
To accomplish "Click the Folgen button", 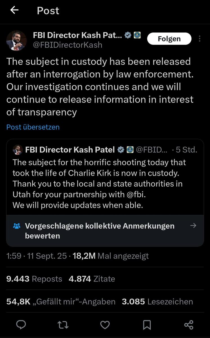I will (169, 39).
